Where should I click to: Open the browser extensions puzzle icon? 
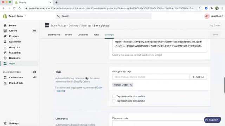tap(211, 8)
